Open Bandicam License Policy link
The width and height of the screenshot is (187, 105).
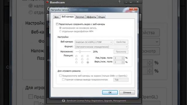pos(96,101)
